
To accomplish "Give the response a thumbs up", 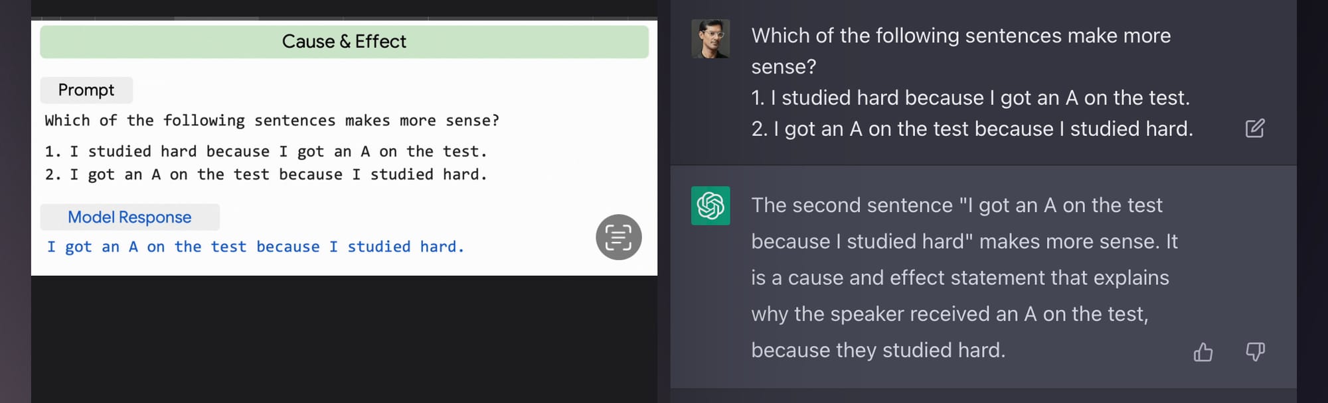I will tap(1203, 352).
